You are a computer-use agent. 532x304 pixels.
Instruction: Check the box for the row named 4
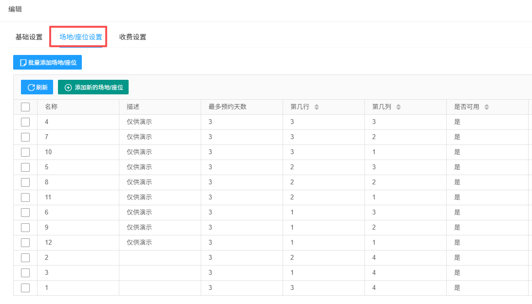tap(25, 122)
